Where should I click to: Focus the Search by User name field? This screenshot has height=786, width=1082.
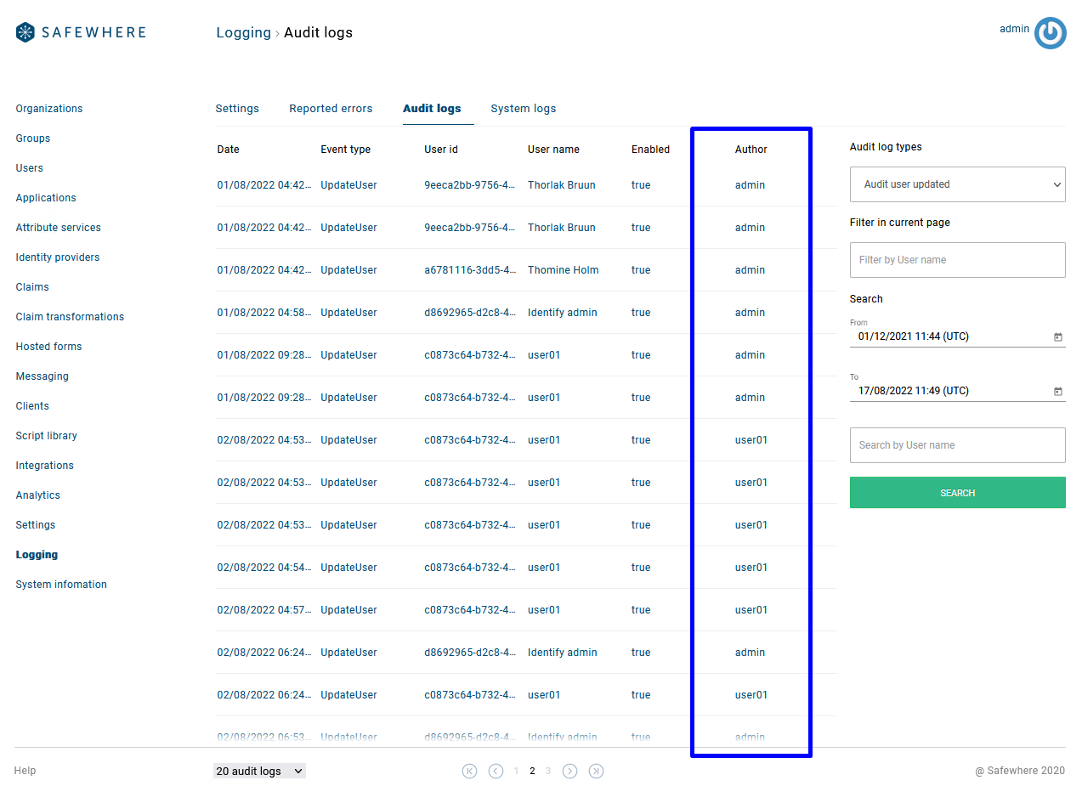click(957, 445)
